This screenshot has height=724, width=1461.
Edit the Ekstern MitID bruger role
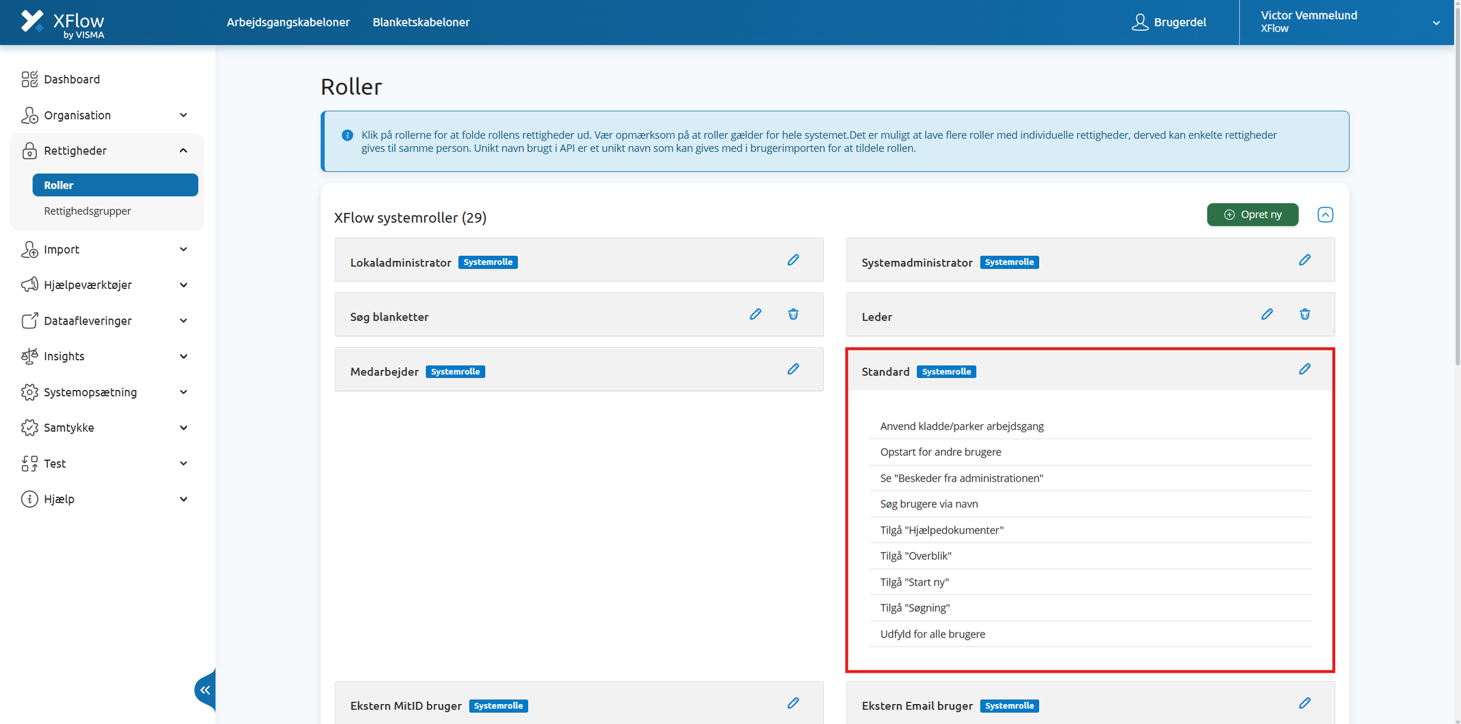coord(792,703)
